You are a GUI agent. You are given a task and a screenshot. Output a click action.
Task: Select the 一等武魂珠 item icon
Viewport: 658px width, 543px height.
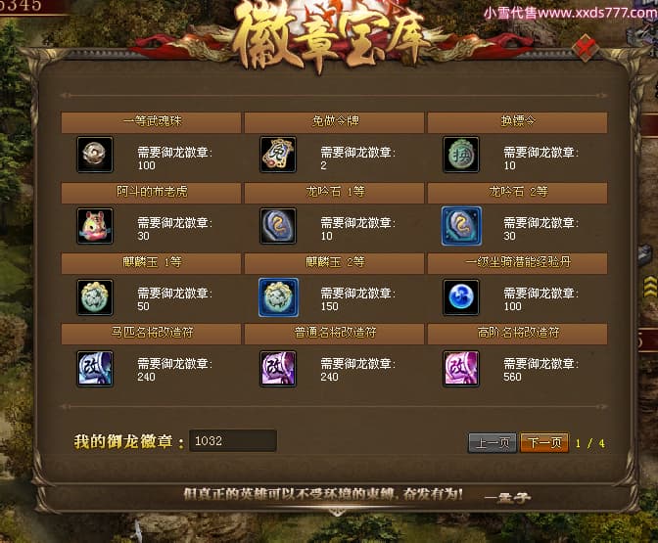click(x=95, y=155)
